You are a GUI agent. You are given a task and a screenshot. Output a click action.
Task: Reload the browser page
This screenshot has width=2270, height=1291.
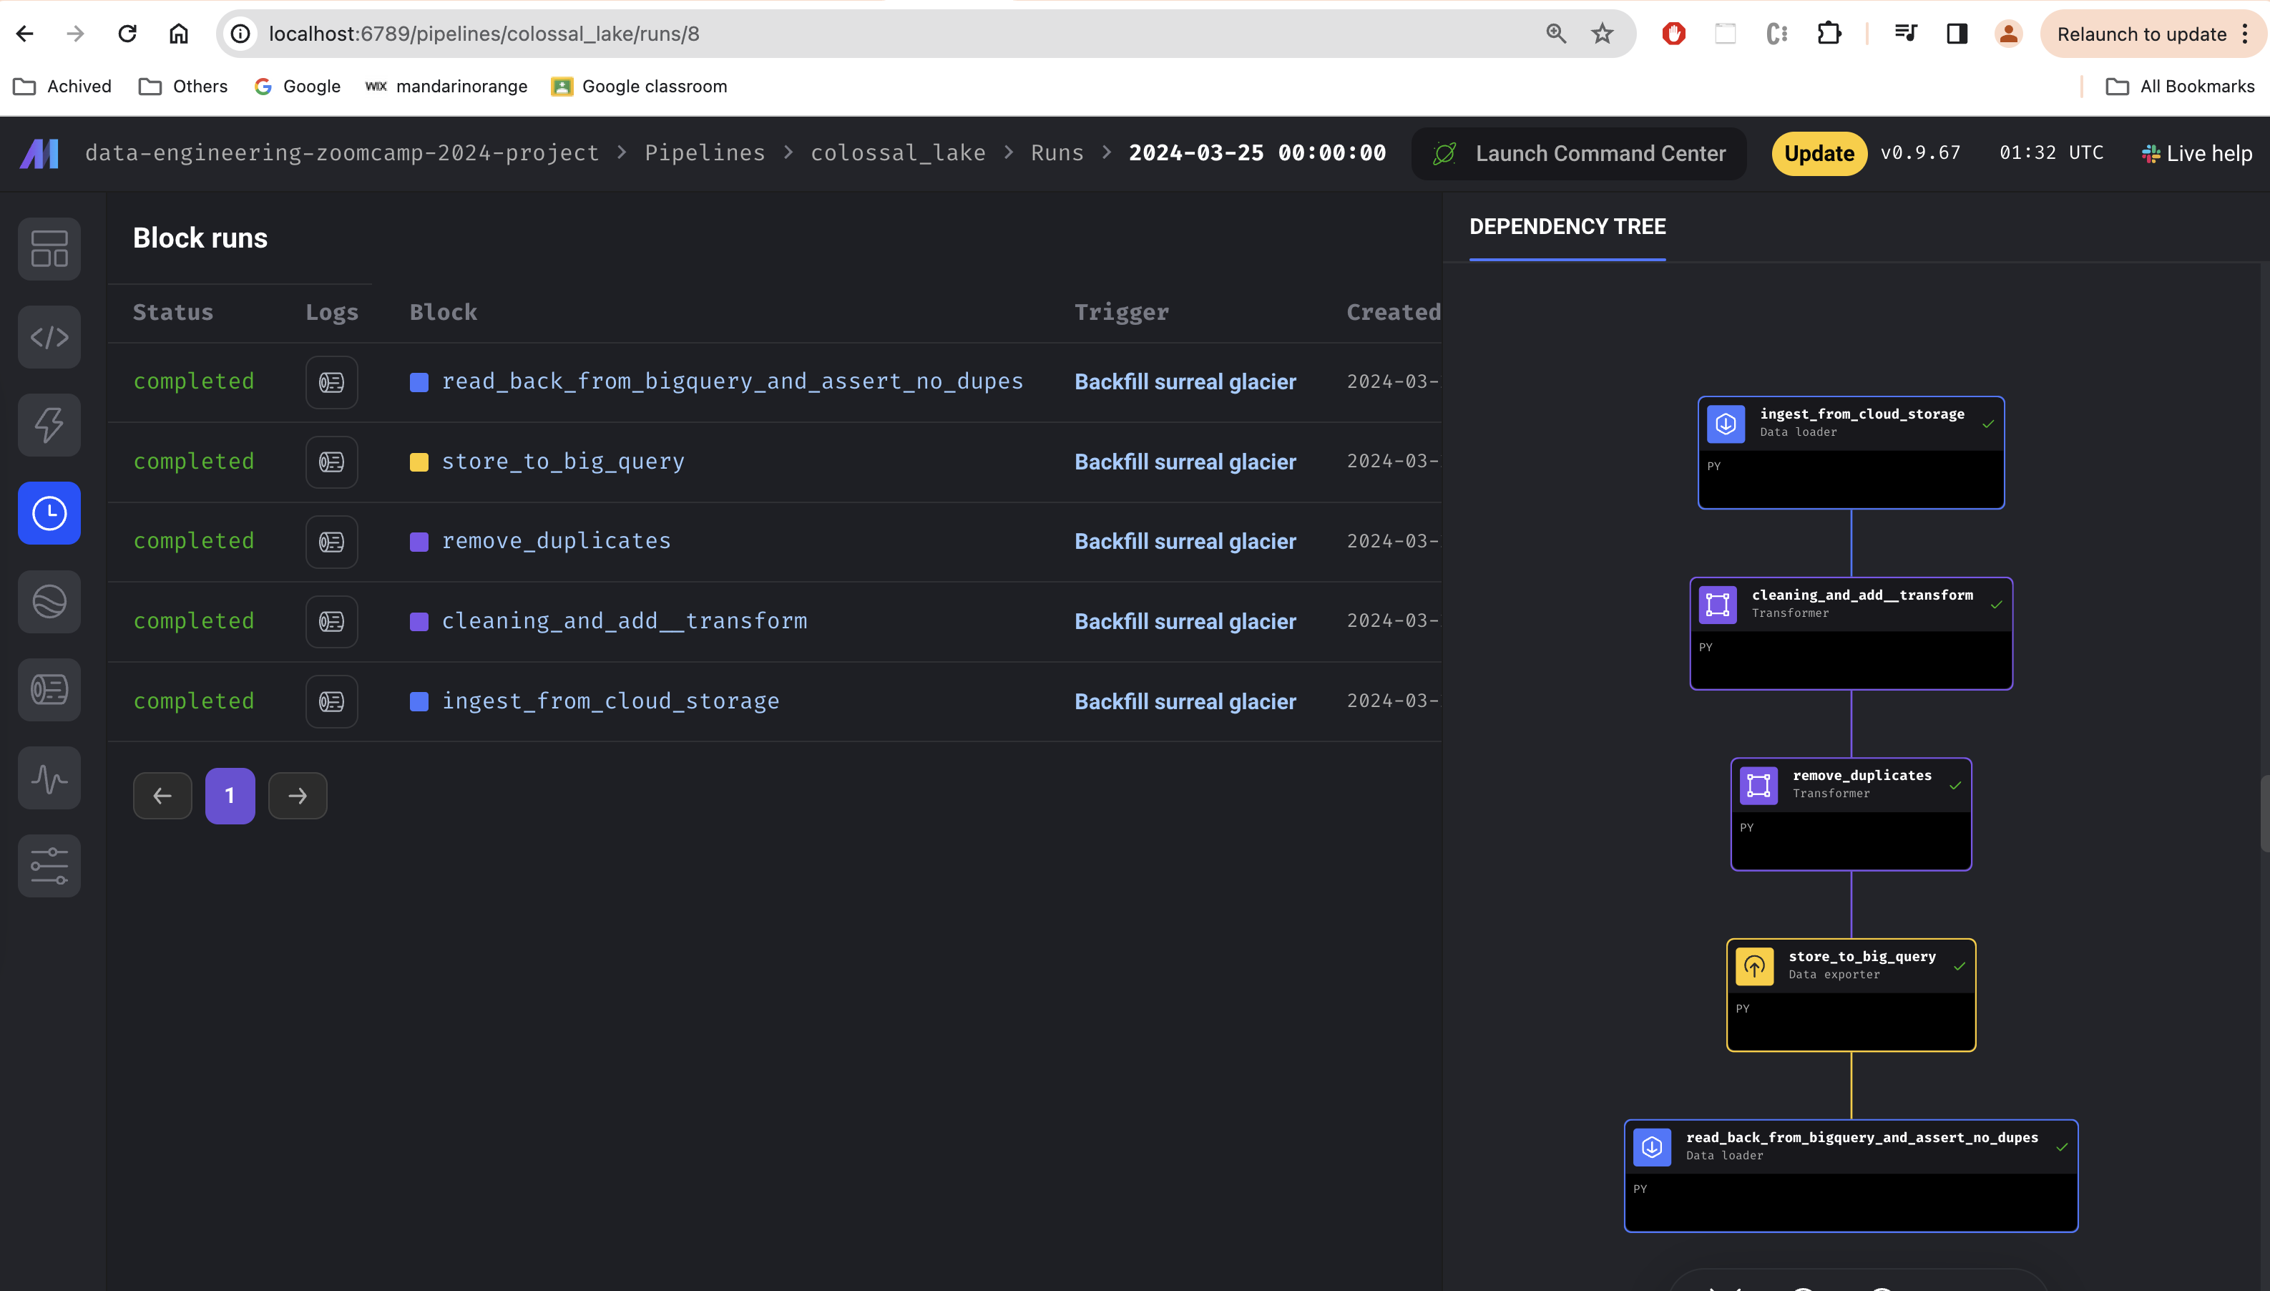coord(127,34)
